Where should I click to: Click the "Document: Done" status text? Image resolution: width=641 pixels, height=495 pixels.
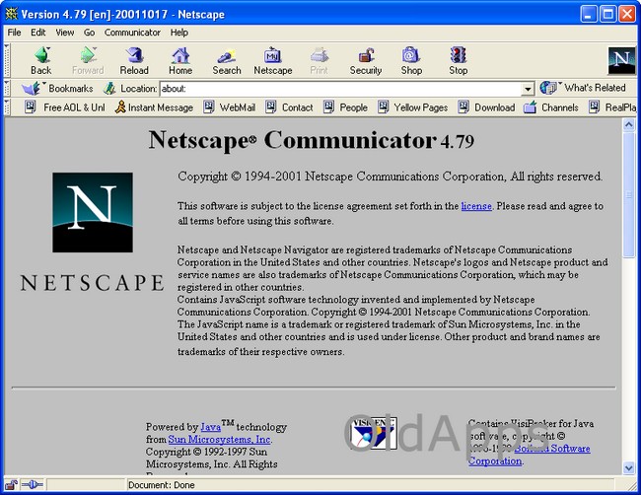click(161, 485)
